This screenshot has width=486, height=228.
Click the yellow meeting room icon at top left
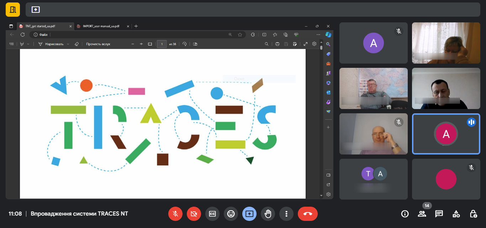coord(13,10)
